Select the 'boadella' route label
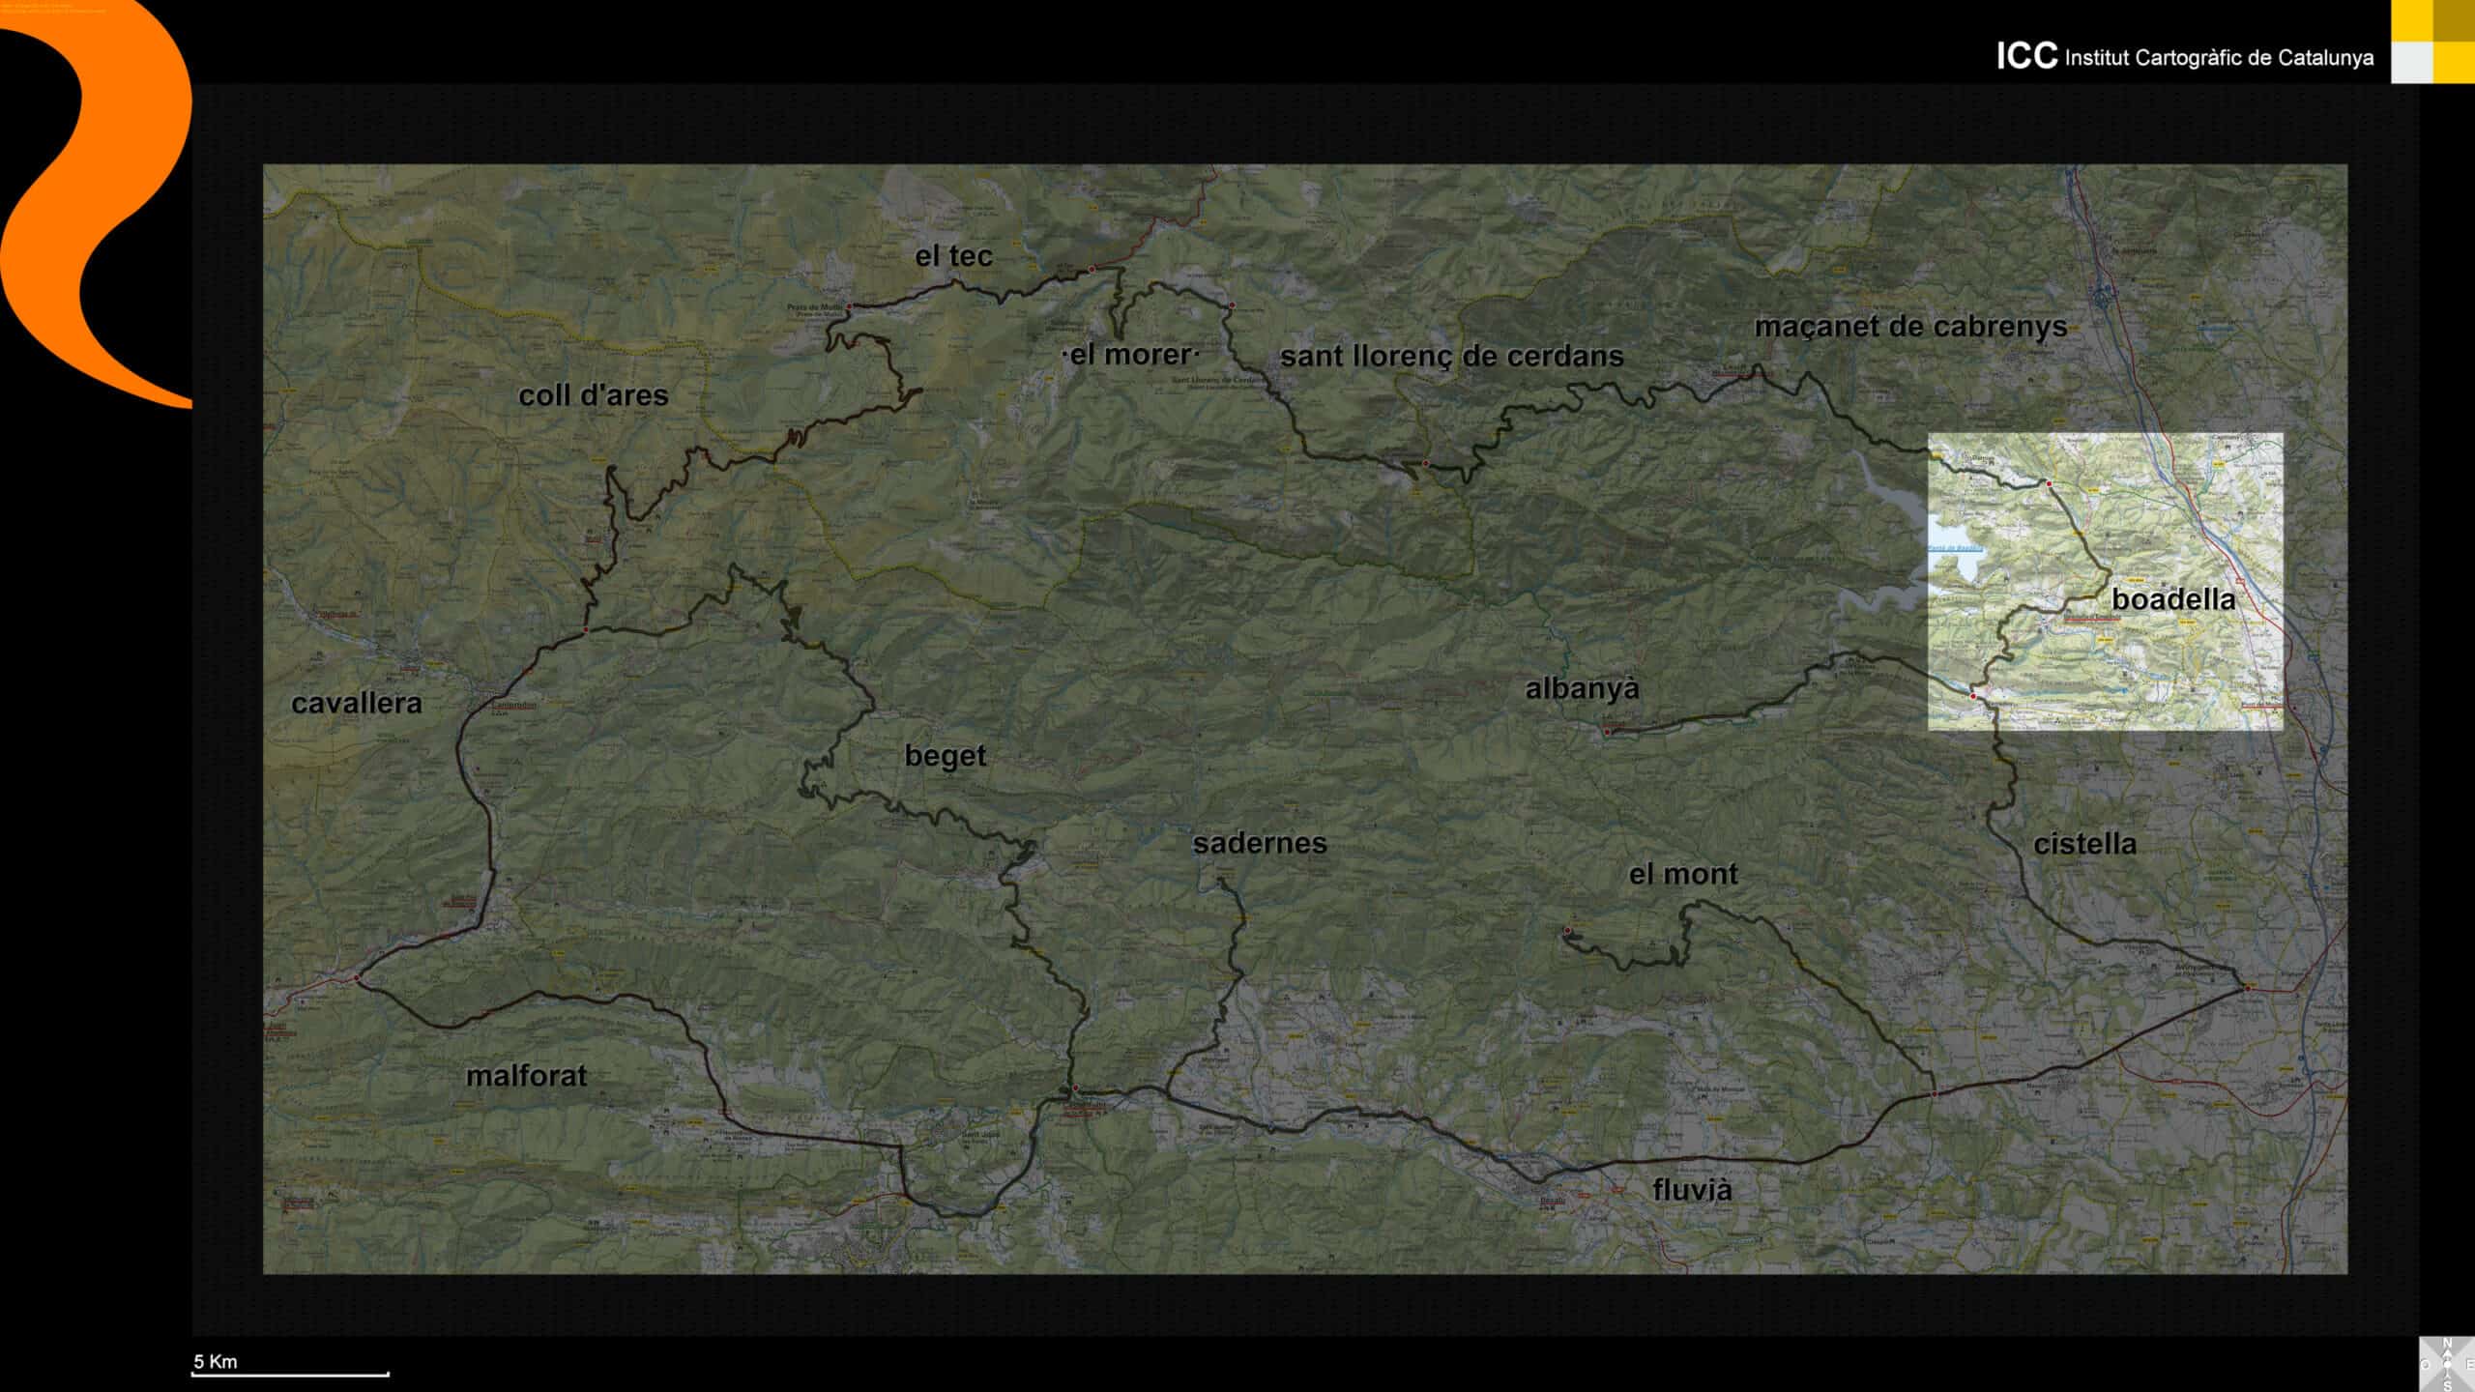Viewport: 2475px width, 1392px height. (x=2172, y=599)
